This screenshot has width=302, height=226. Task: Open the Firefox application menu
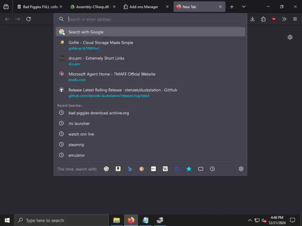295,19
